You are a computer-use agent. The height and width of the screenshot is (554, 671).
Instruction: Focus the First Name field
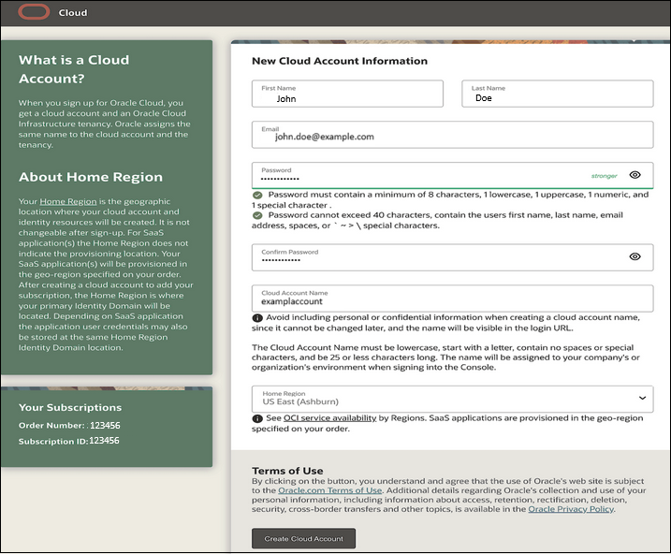click(x=347, y=94)
